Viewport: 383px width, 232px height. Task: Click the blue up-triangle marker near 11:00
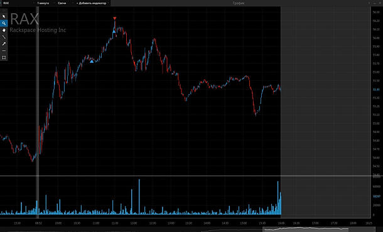(114, 31)
